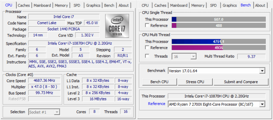Click Package field Socket 1440 FCBGA
This screenshot has width=273, height=120.
tap(64, 29)
